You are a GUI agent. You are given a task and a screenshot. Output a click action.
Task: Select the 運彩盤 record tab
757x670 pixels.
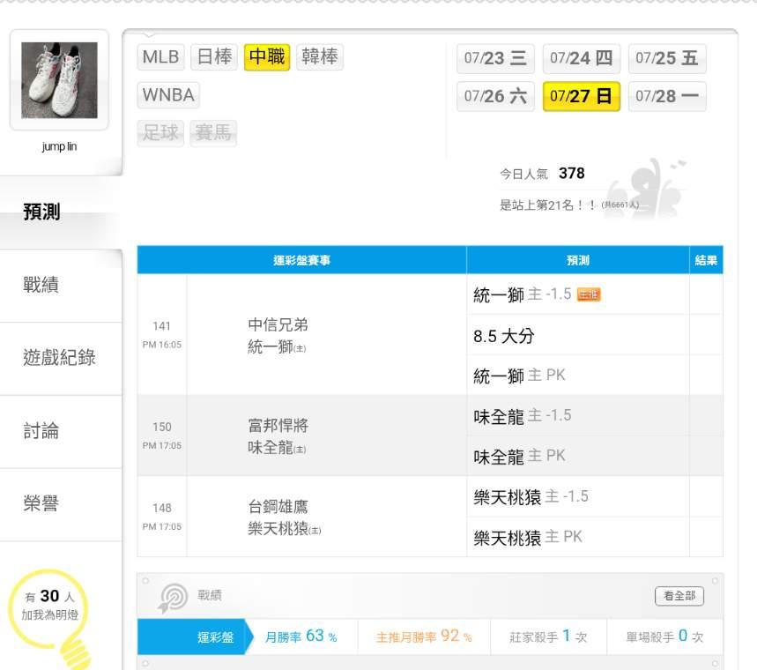(215, 637)
